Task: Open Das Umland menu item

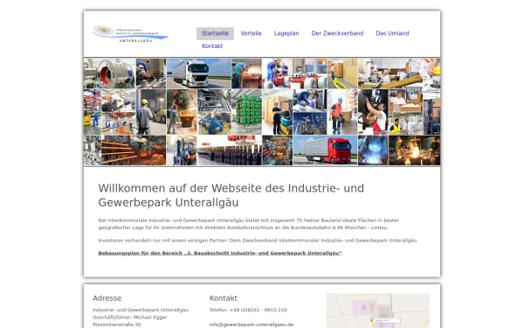Action: pos(392,33)
